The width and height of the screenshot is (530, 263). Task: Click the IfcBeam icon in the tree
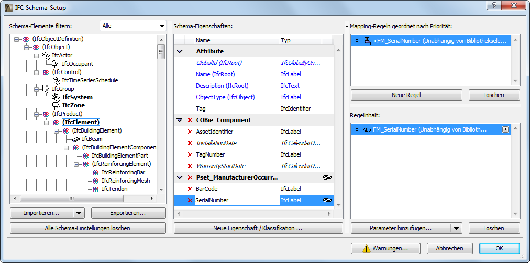(x=76, y=139)
